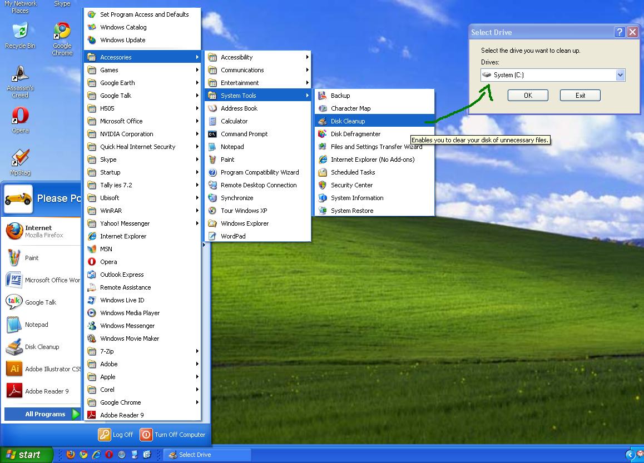Open Windows Catalog in All Programs
The width and height of the screenshot is (644, 463).
142,27
